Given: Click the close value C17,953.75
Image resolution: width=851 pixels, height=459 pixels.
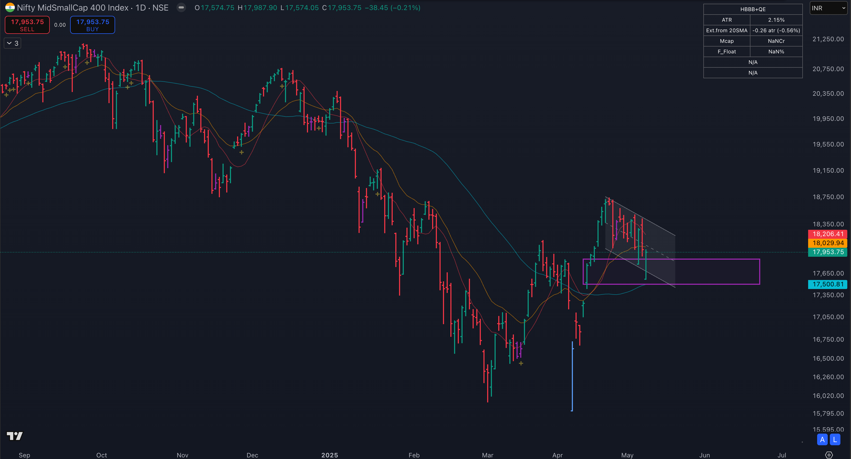Looking at the screenshot, I should pos(342,8).
